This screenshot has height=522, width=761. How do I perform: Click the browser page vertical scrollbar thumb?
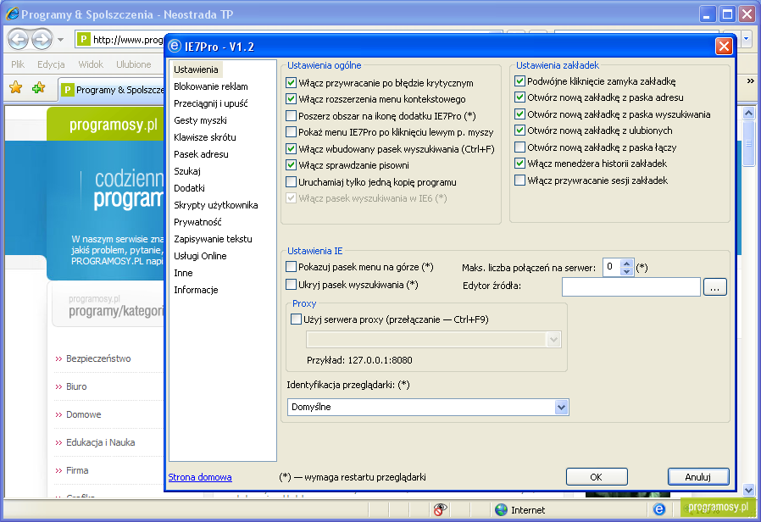(749, 143)
